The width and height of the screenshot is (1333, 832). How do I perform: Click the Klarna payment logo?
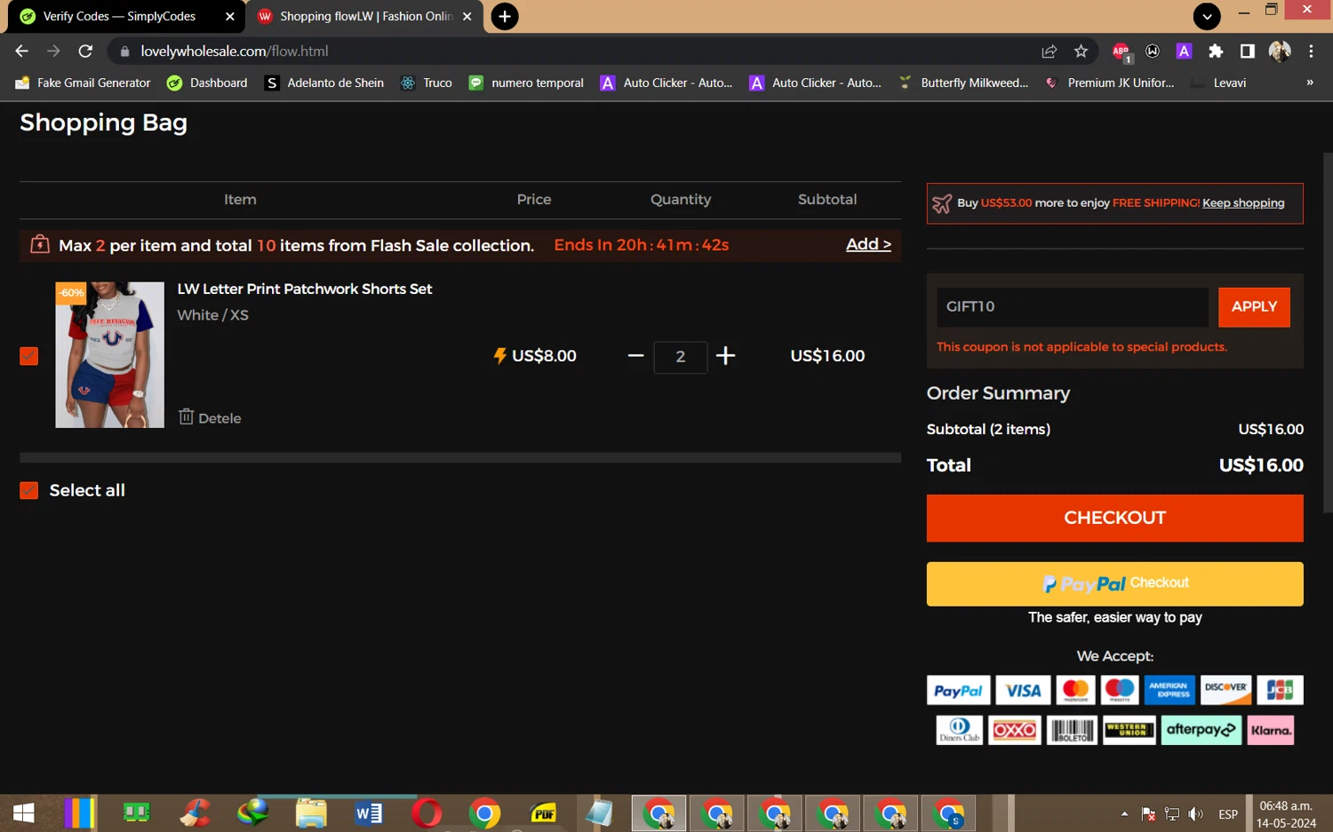pos(1271,730)
